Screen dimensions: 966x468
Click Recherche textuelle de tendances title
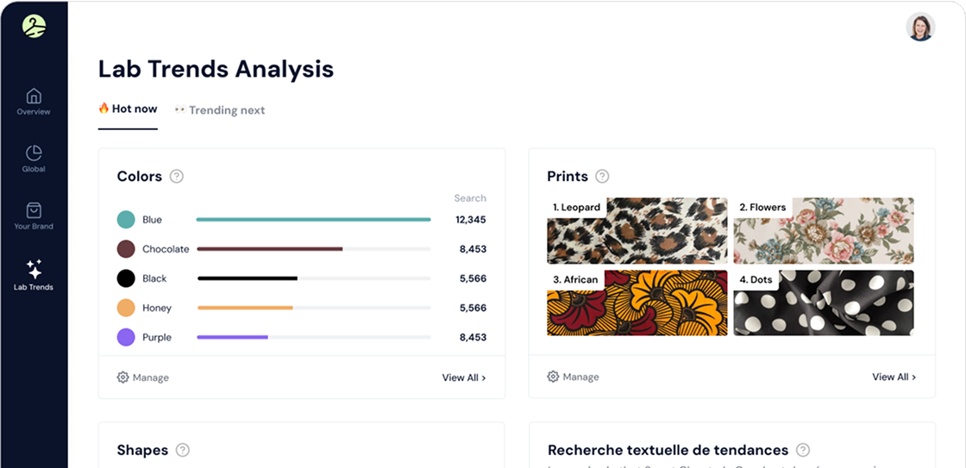click(668, 450)
